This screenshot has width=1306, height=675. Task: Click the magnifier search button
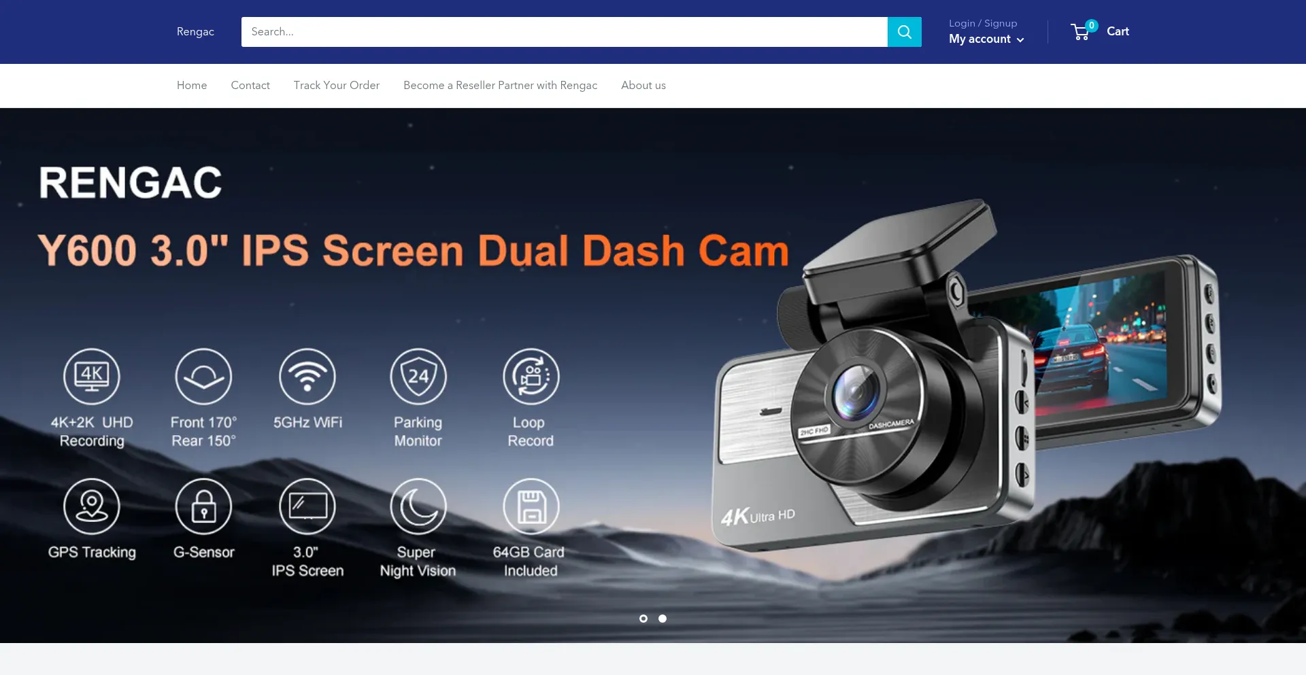coord(904,32)
